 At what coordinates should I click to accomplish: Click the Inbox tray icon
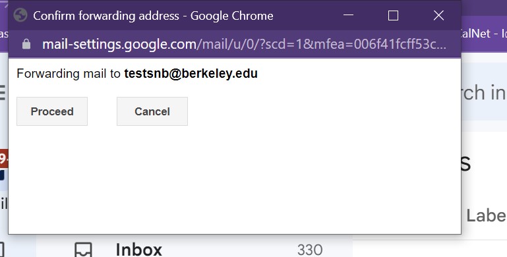(84, 250)
